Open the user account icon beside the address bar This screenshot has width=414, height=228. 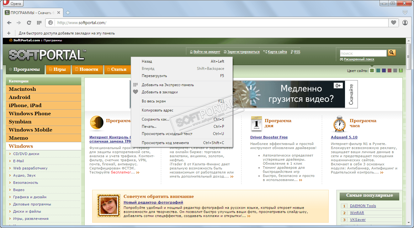pyautogui.click(x=405, y=23)
